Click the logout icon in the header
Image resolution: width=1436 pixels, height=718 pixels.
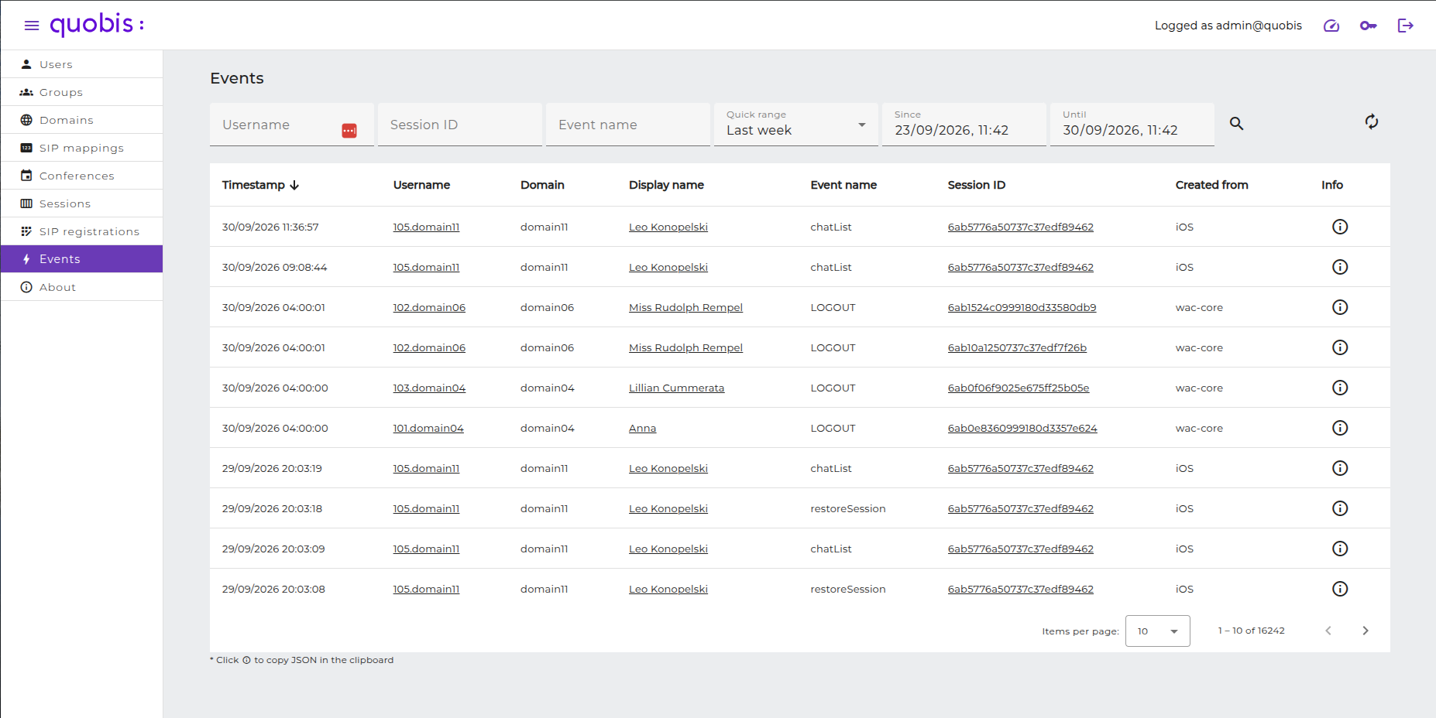[x=1406, y=26]
